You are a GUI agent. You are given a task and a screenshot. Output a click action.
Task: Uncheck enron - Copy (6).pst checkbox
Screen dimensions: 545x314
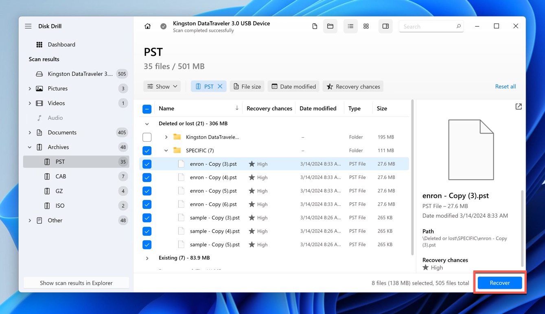[x=147, y=204]
